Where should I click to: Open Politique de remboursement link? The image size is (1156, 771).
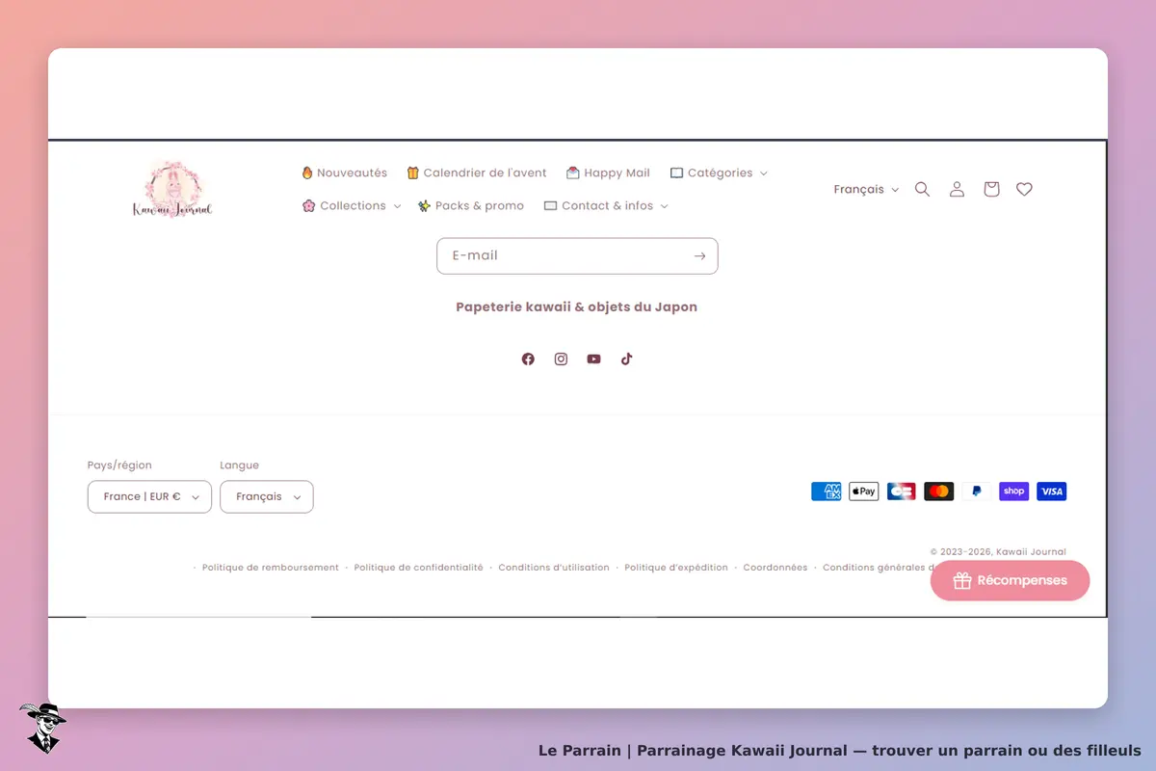[271, 568]
